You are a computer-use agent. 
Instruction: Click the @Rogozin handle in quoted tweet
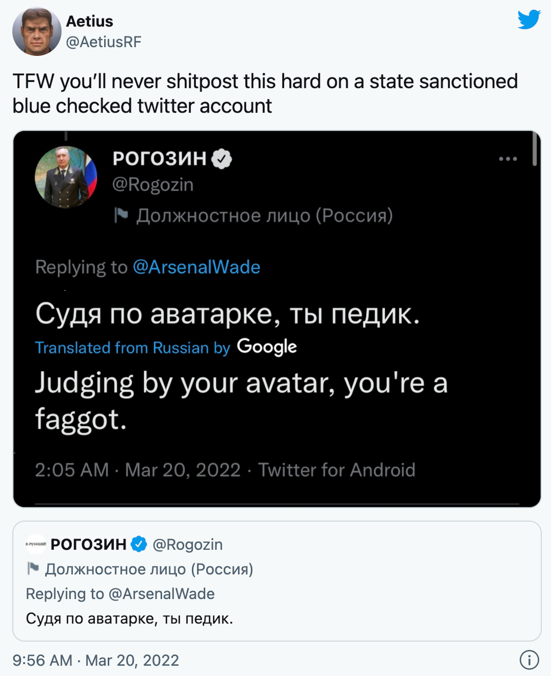click(188, 545)
